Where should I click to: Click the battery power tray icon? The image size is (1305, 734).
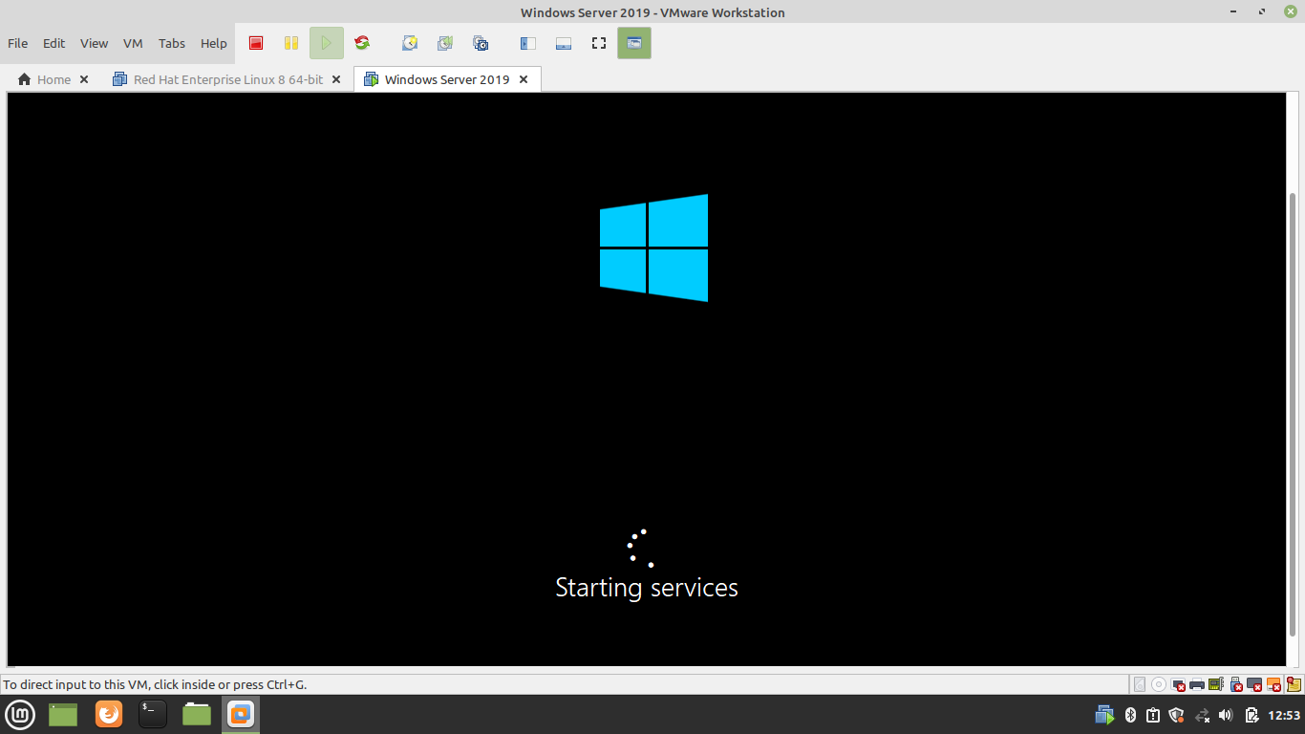1252,715
